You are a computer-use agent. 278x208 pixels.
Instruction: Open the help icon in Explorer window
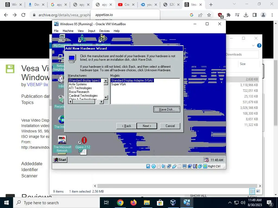coord(259,45)
